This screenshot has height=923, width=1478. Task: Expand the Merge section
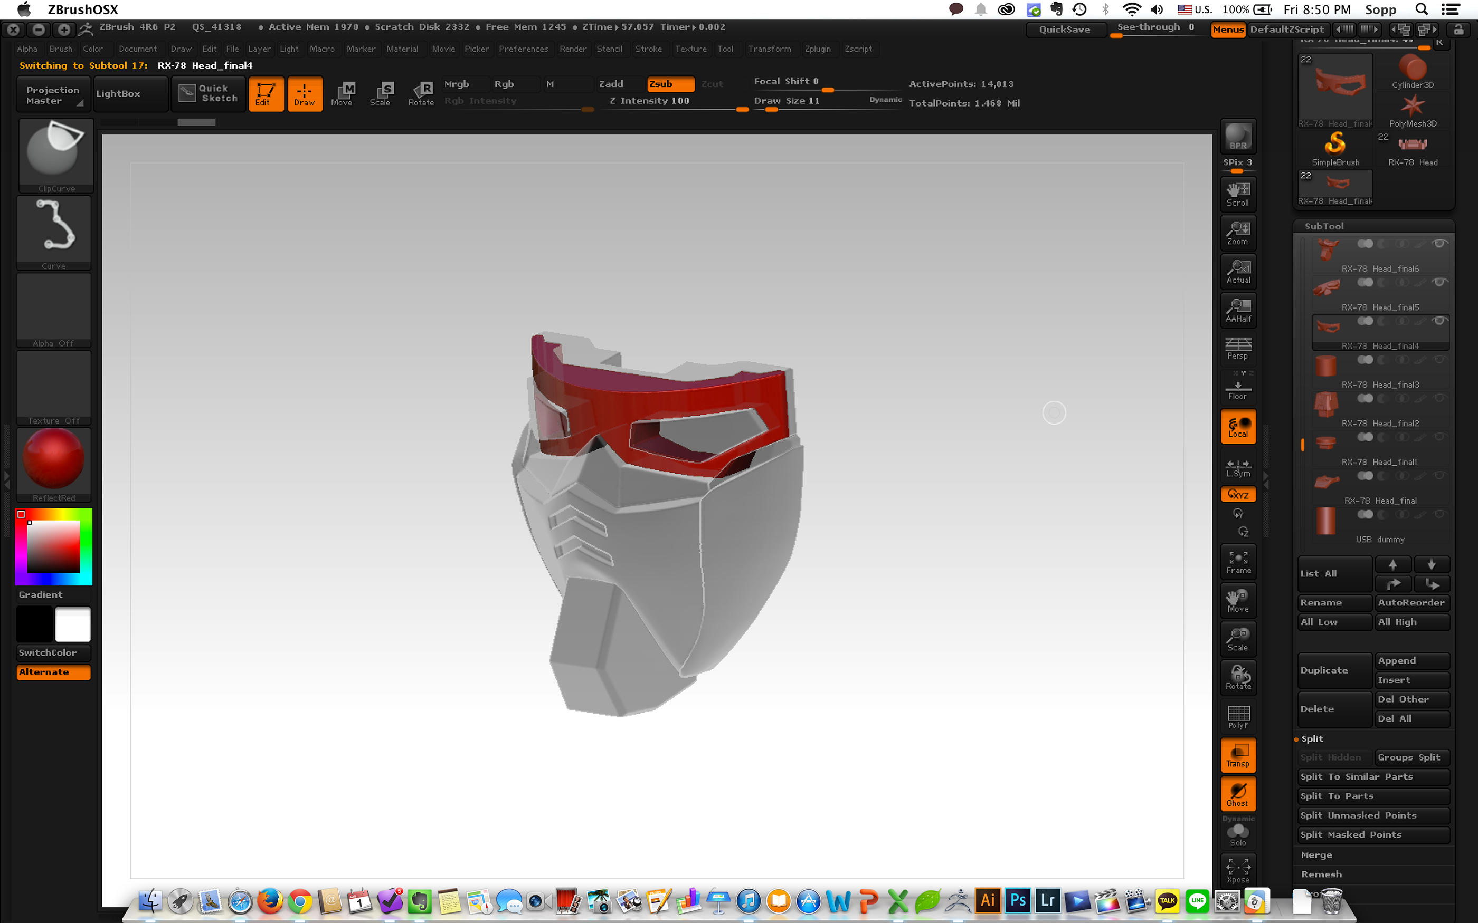tap(1316, 854)
